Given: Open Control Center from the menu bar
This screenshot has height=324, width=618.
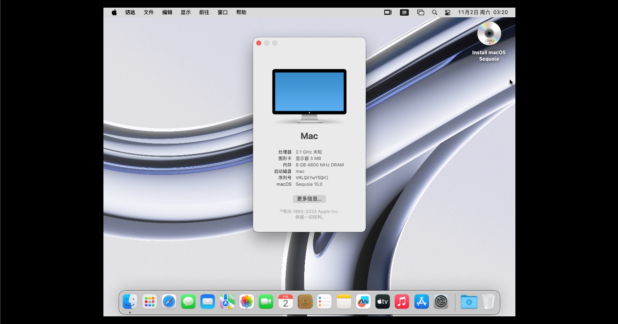Looking at the screenshot, I should click(x=447, y=12).
